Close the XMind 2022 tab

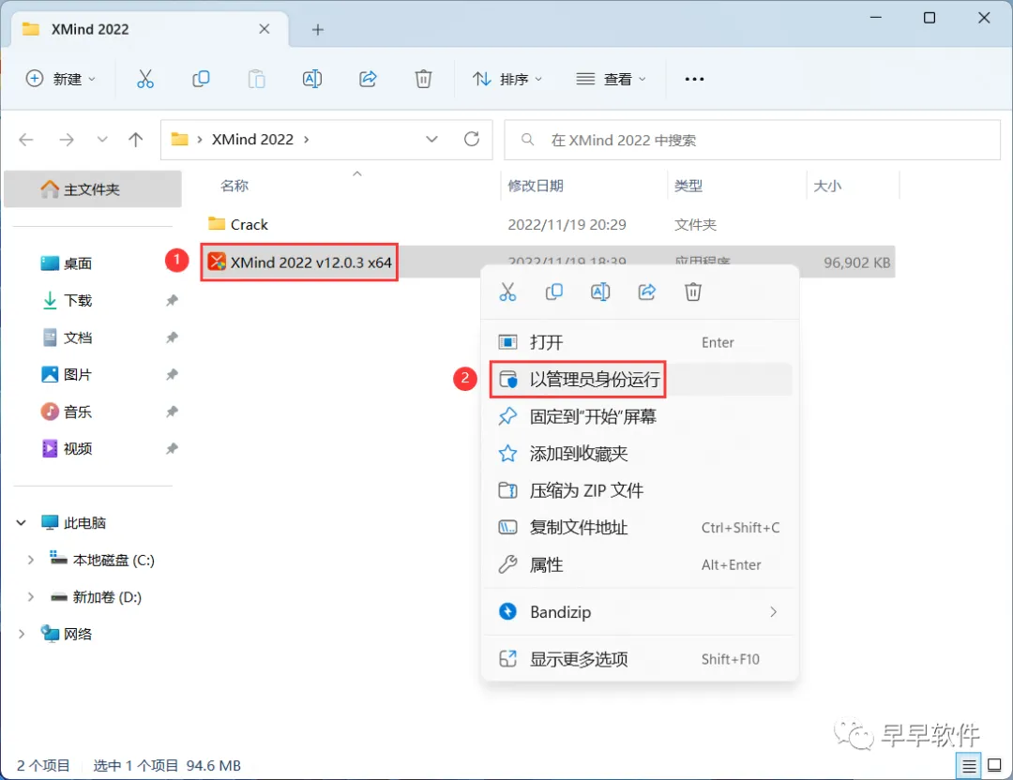click(x=265, y=29)
